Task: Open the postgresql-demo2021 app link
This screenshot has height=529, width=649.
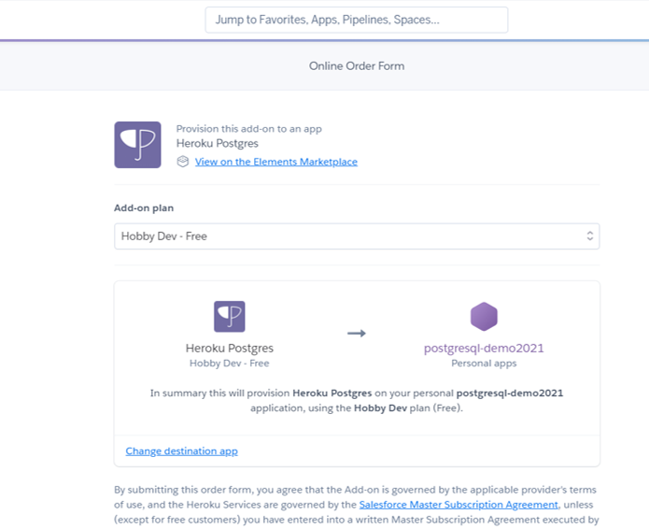Action: tap(484, 348)
